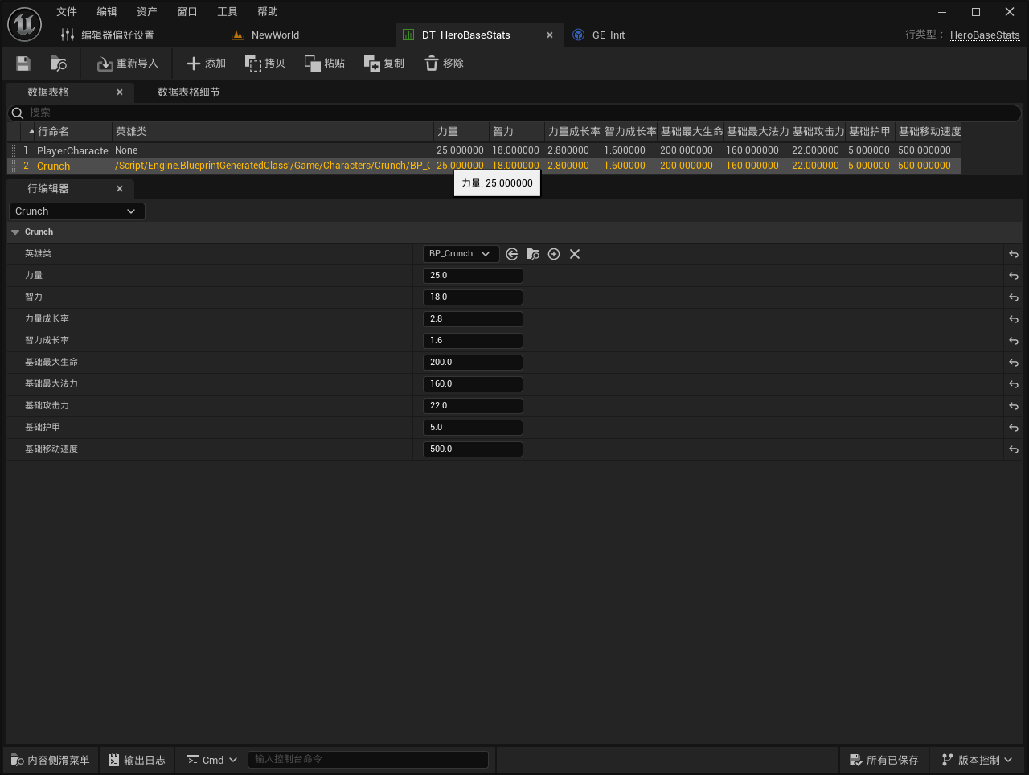This screenshot has width=1029, height=775.
Task: Reset 基础最大生命 to default value
Action: tap(1014, 363)
